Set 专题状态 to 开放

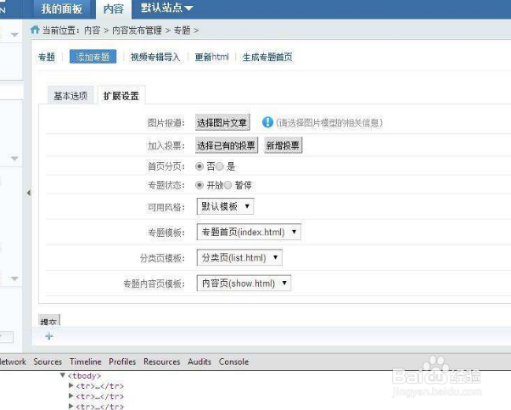(199, 185)
